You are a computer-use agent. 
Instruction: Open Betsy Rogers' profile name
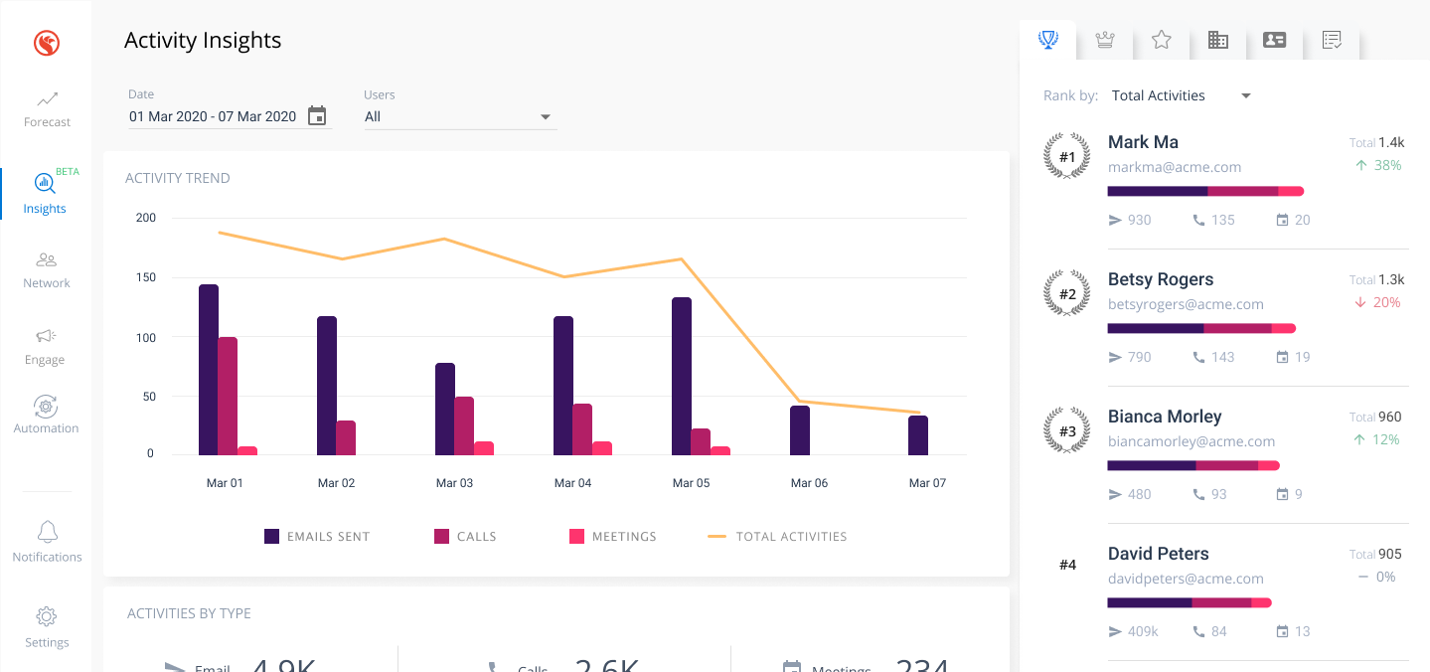point(1161,279)
